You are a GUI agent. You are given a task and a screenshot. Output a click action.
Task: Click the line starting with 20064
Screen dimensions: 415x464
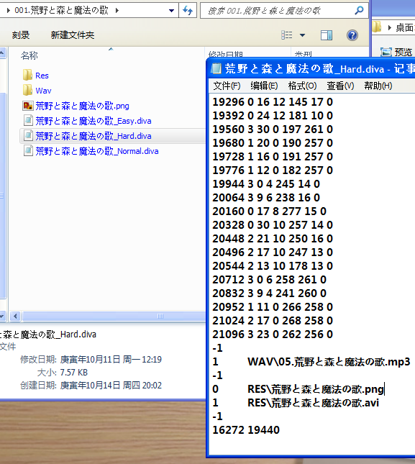coord(266,198)
